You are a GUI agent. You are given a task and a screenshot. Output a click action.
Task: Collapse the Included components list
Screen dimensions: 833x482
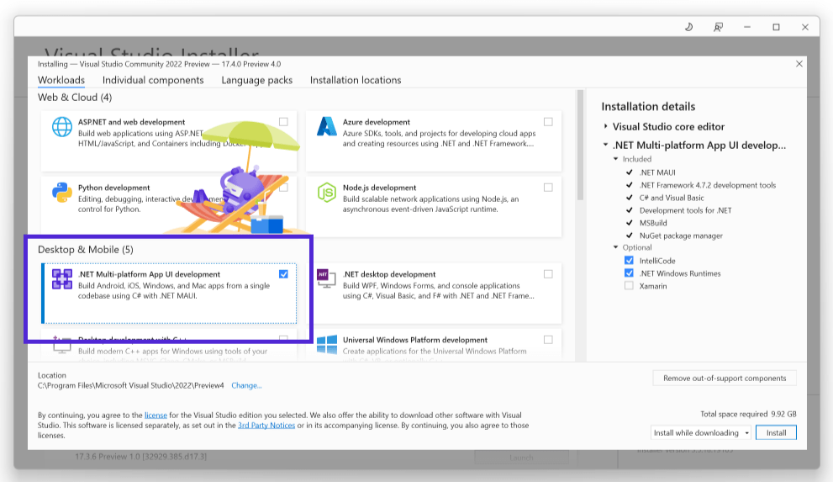(x=616, y=159)
